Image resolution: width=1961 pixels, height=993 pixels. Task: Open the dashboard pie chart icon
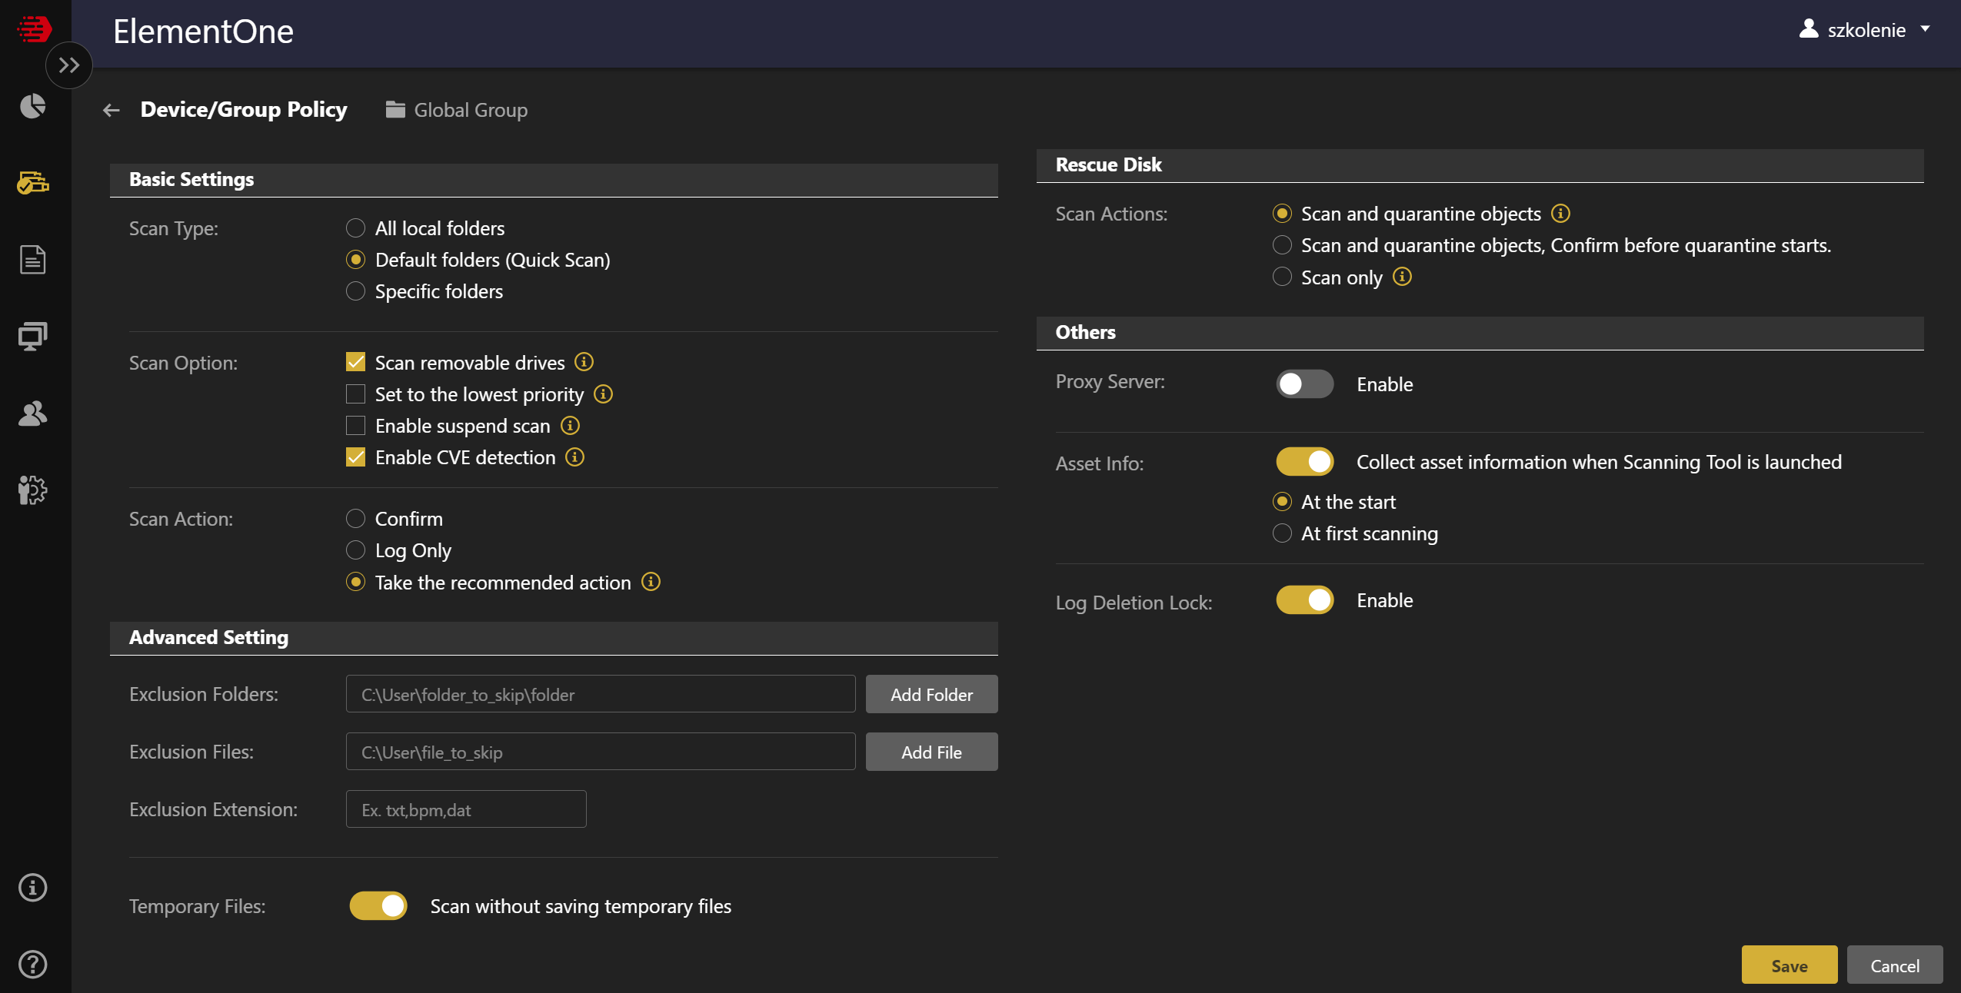(32, 106)
